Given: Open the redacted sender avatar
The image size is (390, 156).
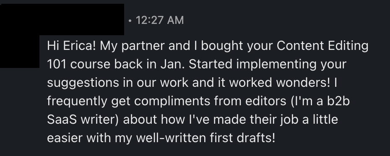Looking at the screenshot, I should point(20,36).
